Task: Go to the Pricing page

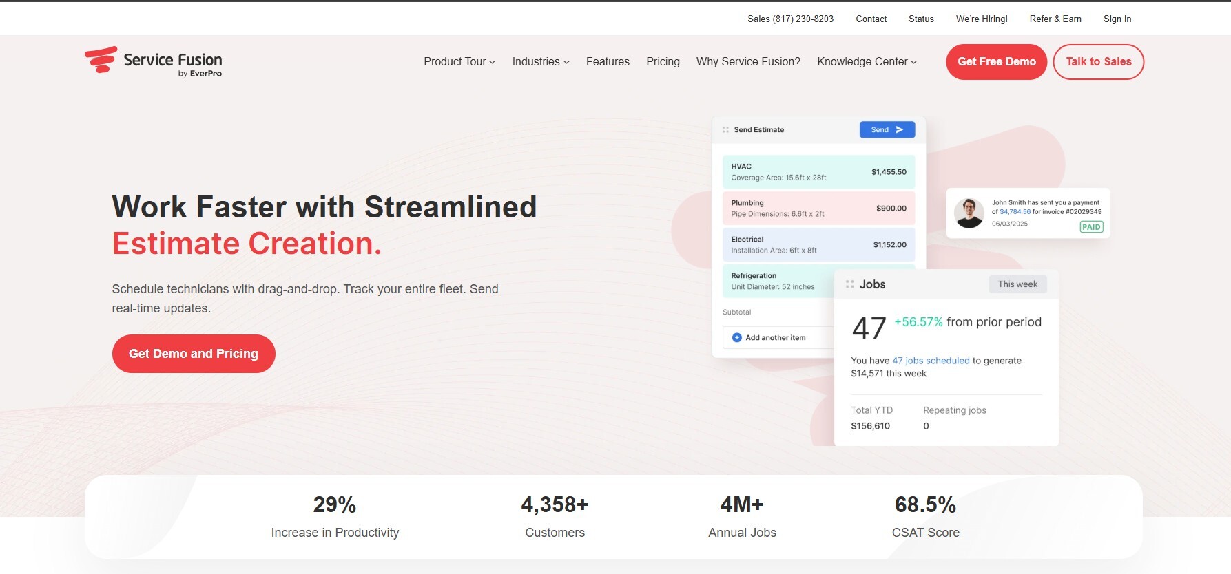Action: tap(663, 61)
